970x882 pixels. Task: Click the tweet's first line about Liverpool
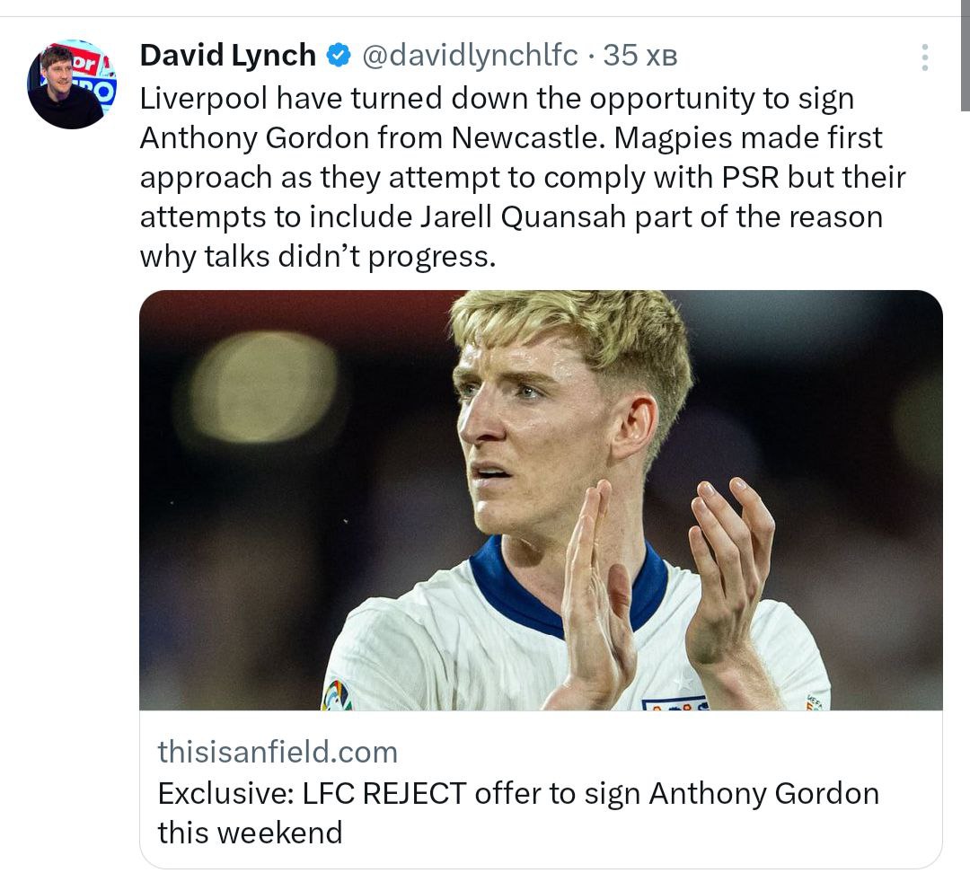click(x=497, y=98)
